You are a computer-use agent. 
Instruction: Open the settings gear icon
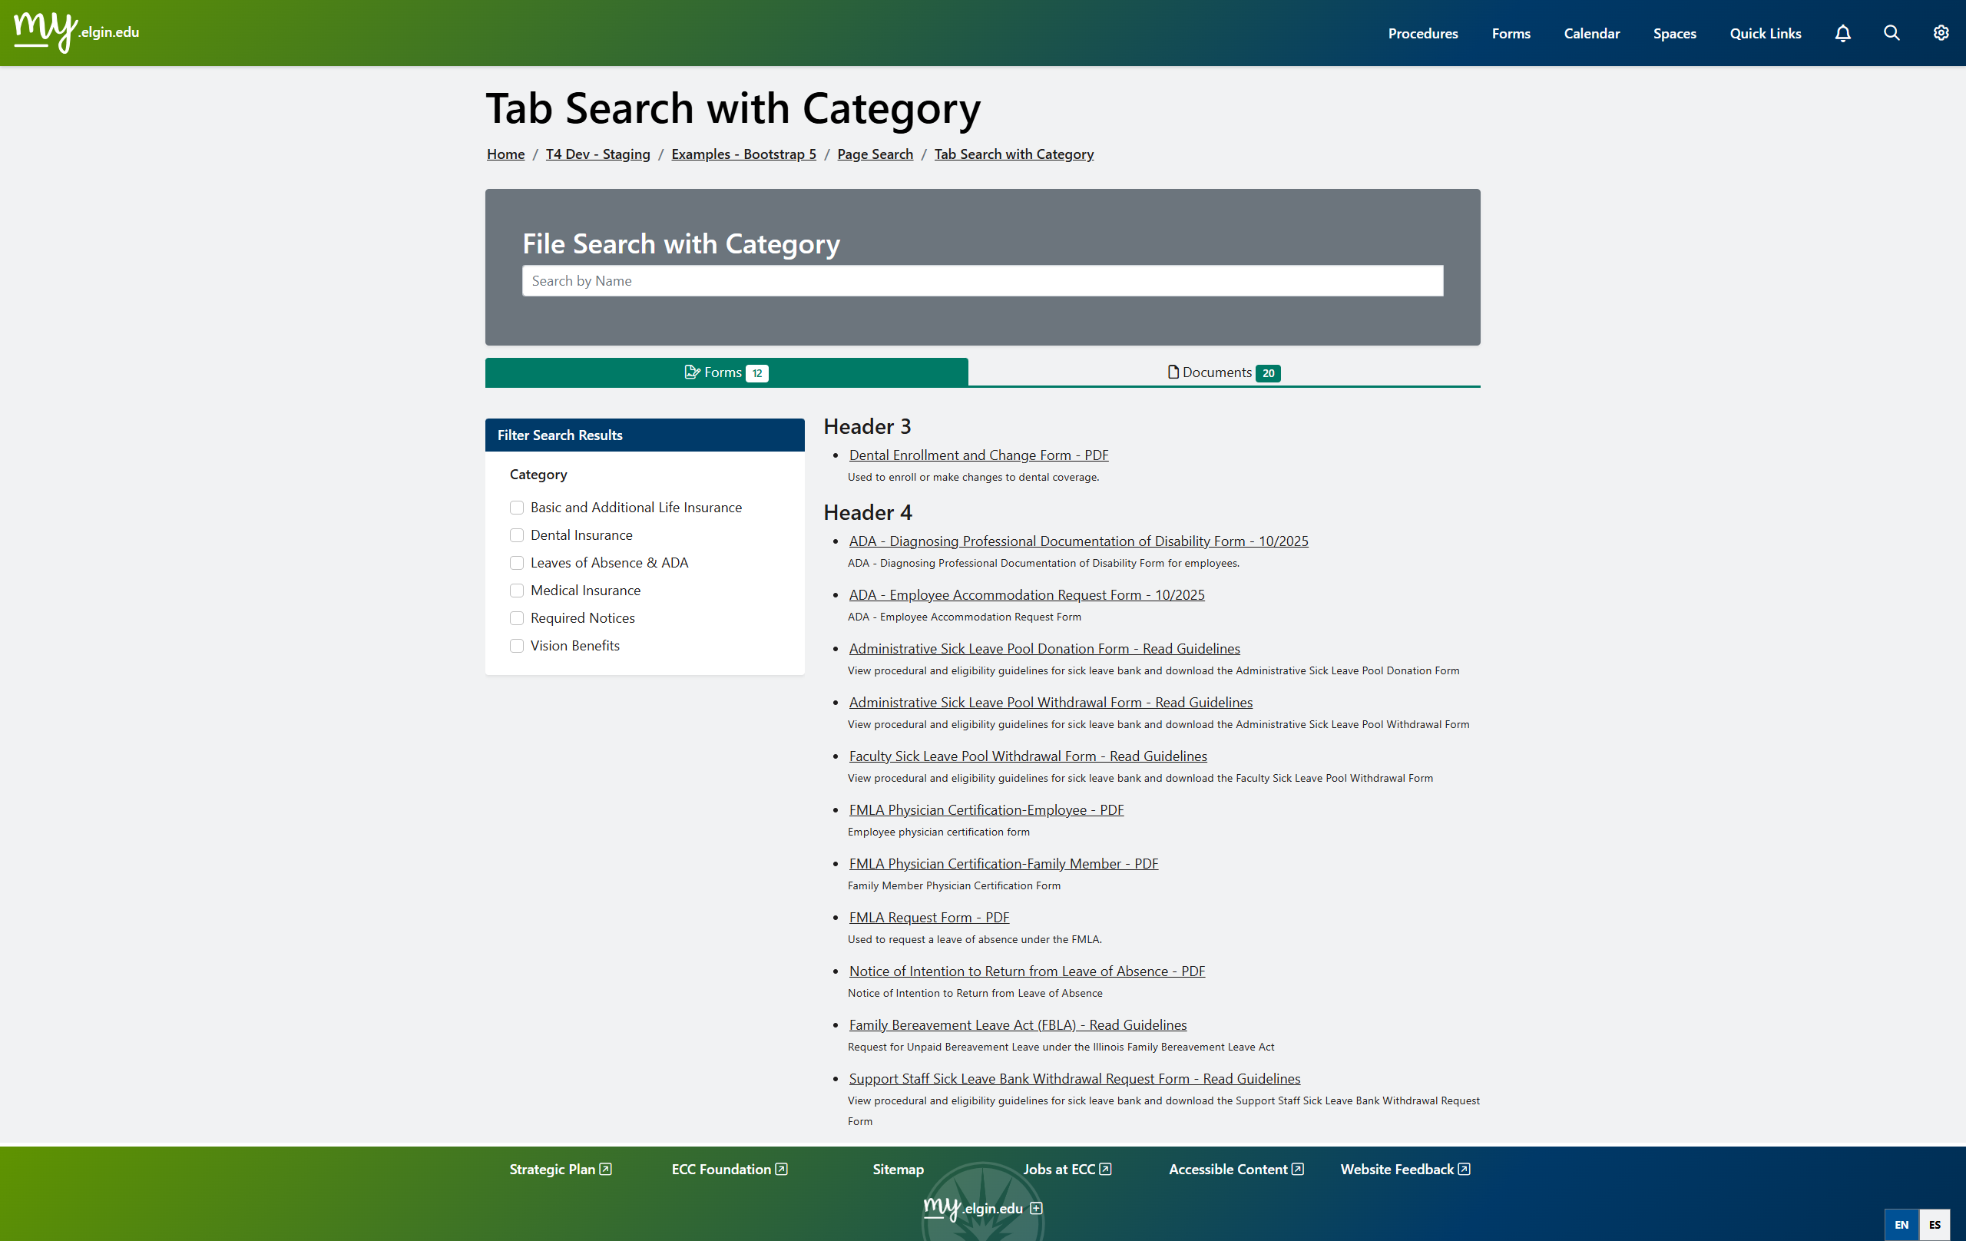point(1941,34)
